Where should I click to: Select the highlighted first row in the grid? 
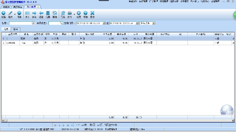click(x=118, y=38)
